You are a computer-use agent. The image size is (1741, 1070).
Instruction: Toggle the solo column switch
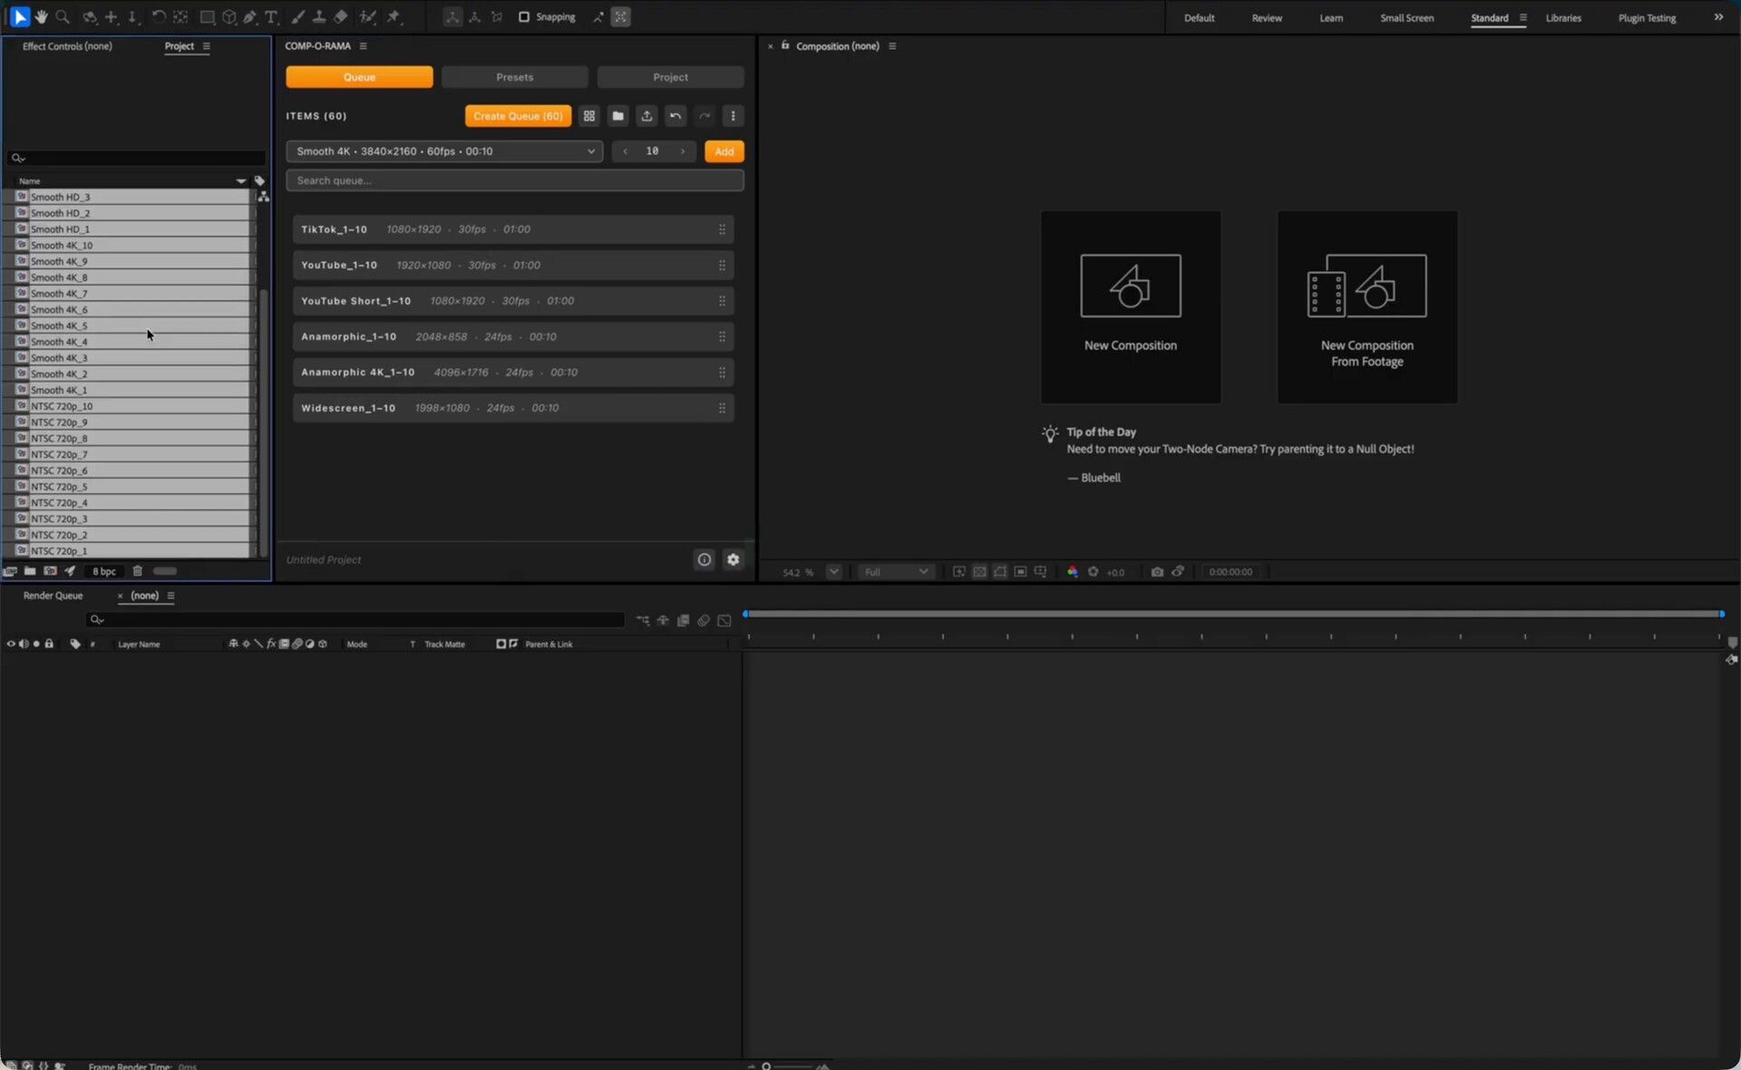pyautogui.click(x=36, y=644)
